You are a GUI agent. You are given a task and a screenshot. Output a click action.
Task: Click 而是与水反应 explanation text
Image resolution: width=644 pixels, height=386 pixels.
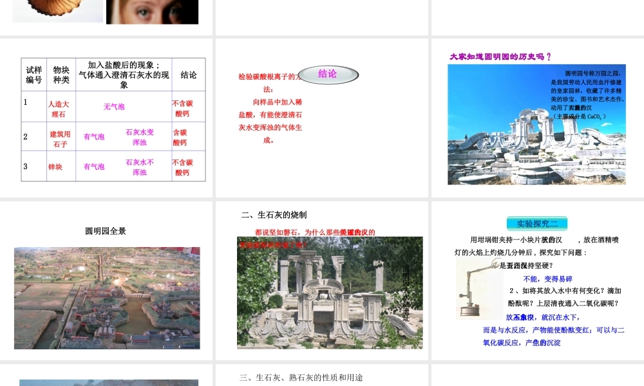pyautogui.click(x=554, y=336)
